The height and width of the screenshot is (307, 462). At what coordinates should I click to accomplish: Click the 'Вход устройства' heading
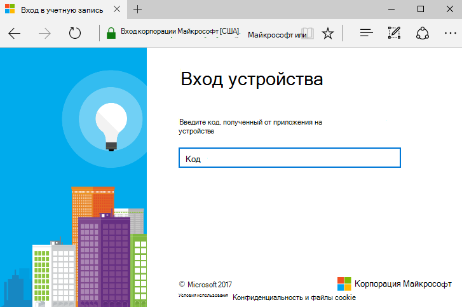tap(252, 79)
